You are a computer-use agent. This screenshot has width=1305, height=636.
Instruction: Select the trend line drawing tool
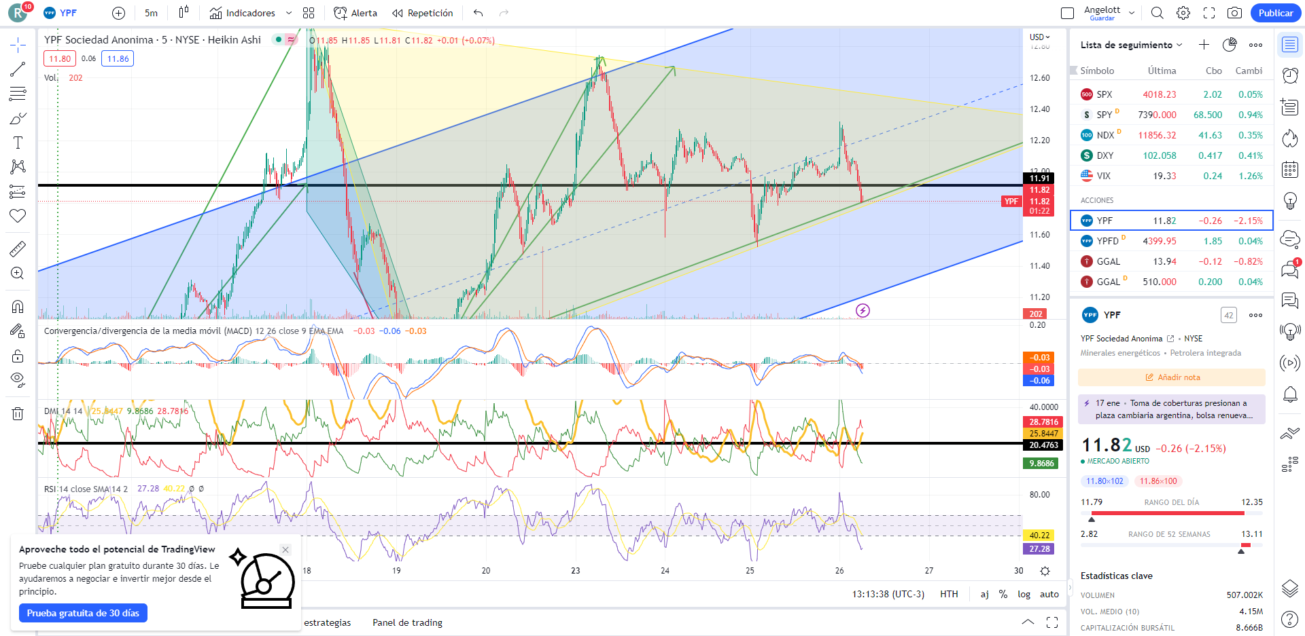[18, 69]
